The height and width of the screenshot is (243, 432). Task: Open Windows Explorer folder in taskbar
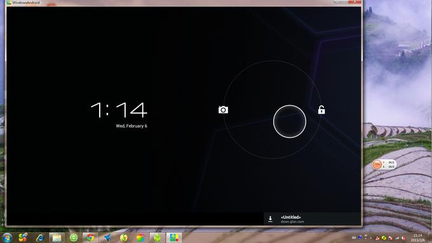tap(57, 238)
